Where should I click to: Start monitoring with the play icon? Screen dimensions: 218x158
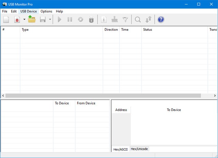tap(60, 19)
